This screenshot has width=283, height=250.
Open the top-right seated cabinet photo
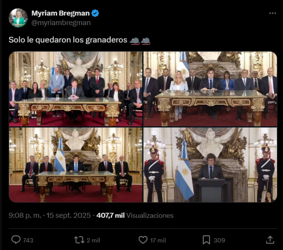[210, 89]
